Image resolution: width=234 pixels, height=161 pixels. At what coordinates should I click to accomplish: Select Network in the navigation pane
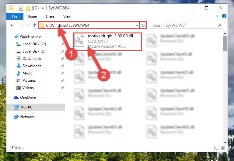pos(27,117)
